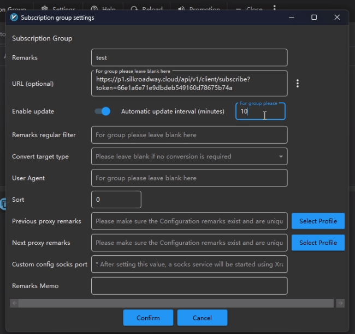Click the horizontal scrollbar's right arrow

pos(340,303)
